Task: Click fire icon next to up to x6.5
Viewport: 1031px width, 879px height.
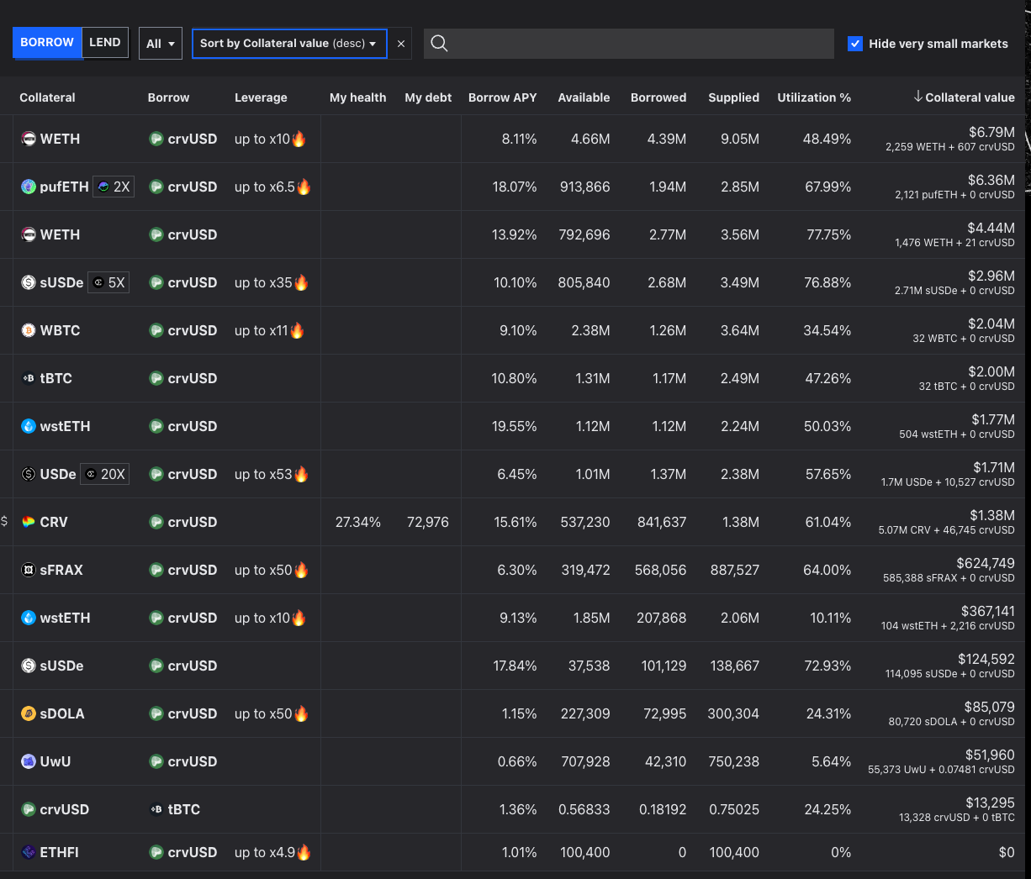Action: pos(304,187)
